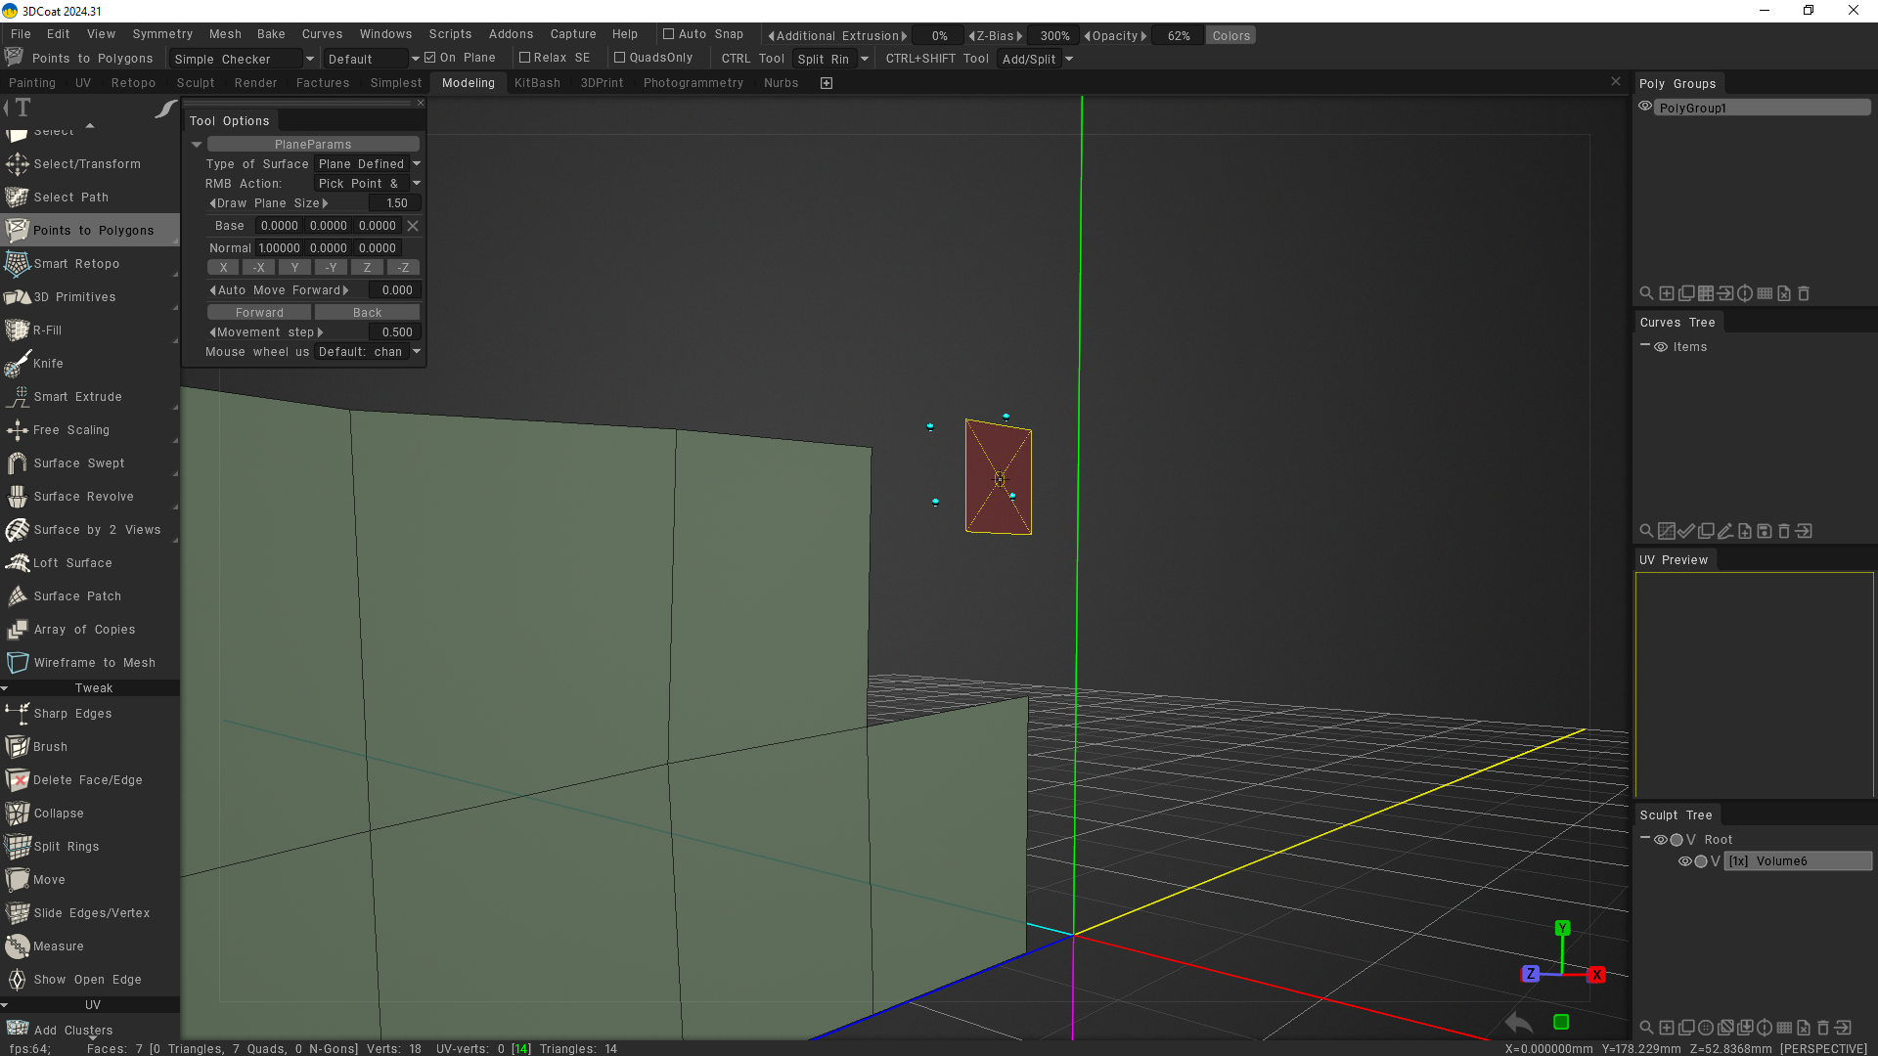Click the Delete Face/Edge tool

[x=87, y=780]
